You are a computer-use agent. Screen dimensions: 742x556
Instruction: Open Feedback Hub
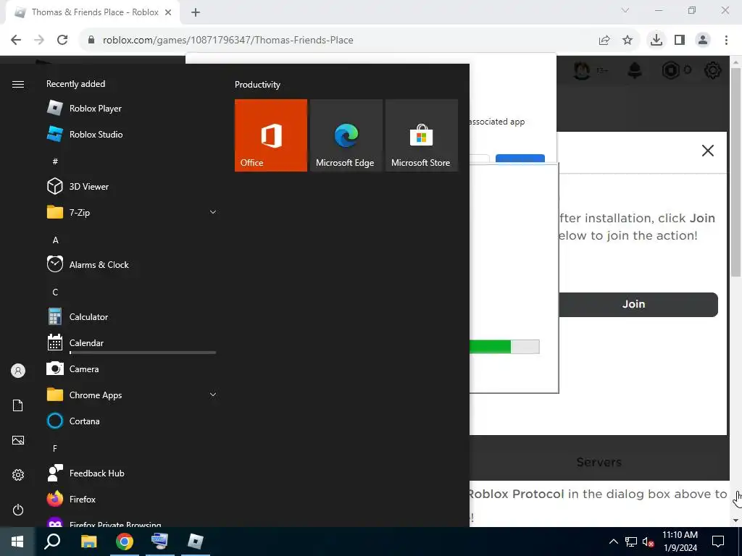point(132,473)
